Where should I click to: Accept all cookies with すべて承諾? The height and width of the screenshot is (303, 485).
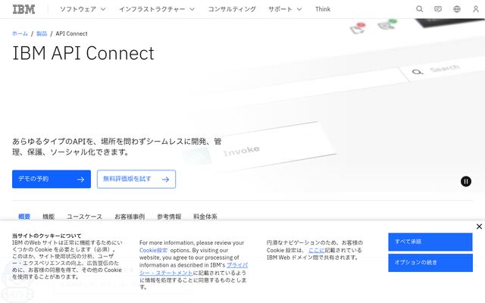coord(430,242)
